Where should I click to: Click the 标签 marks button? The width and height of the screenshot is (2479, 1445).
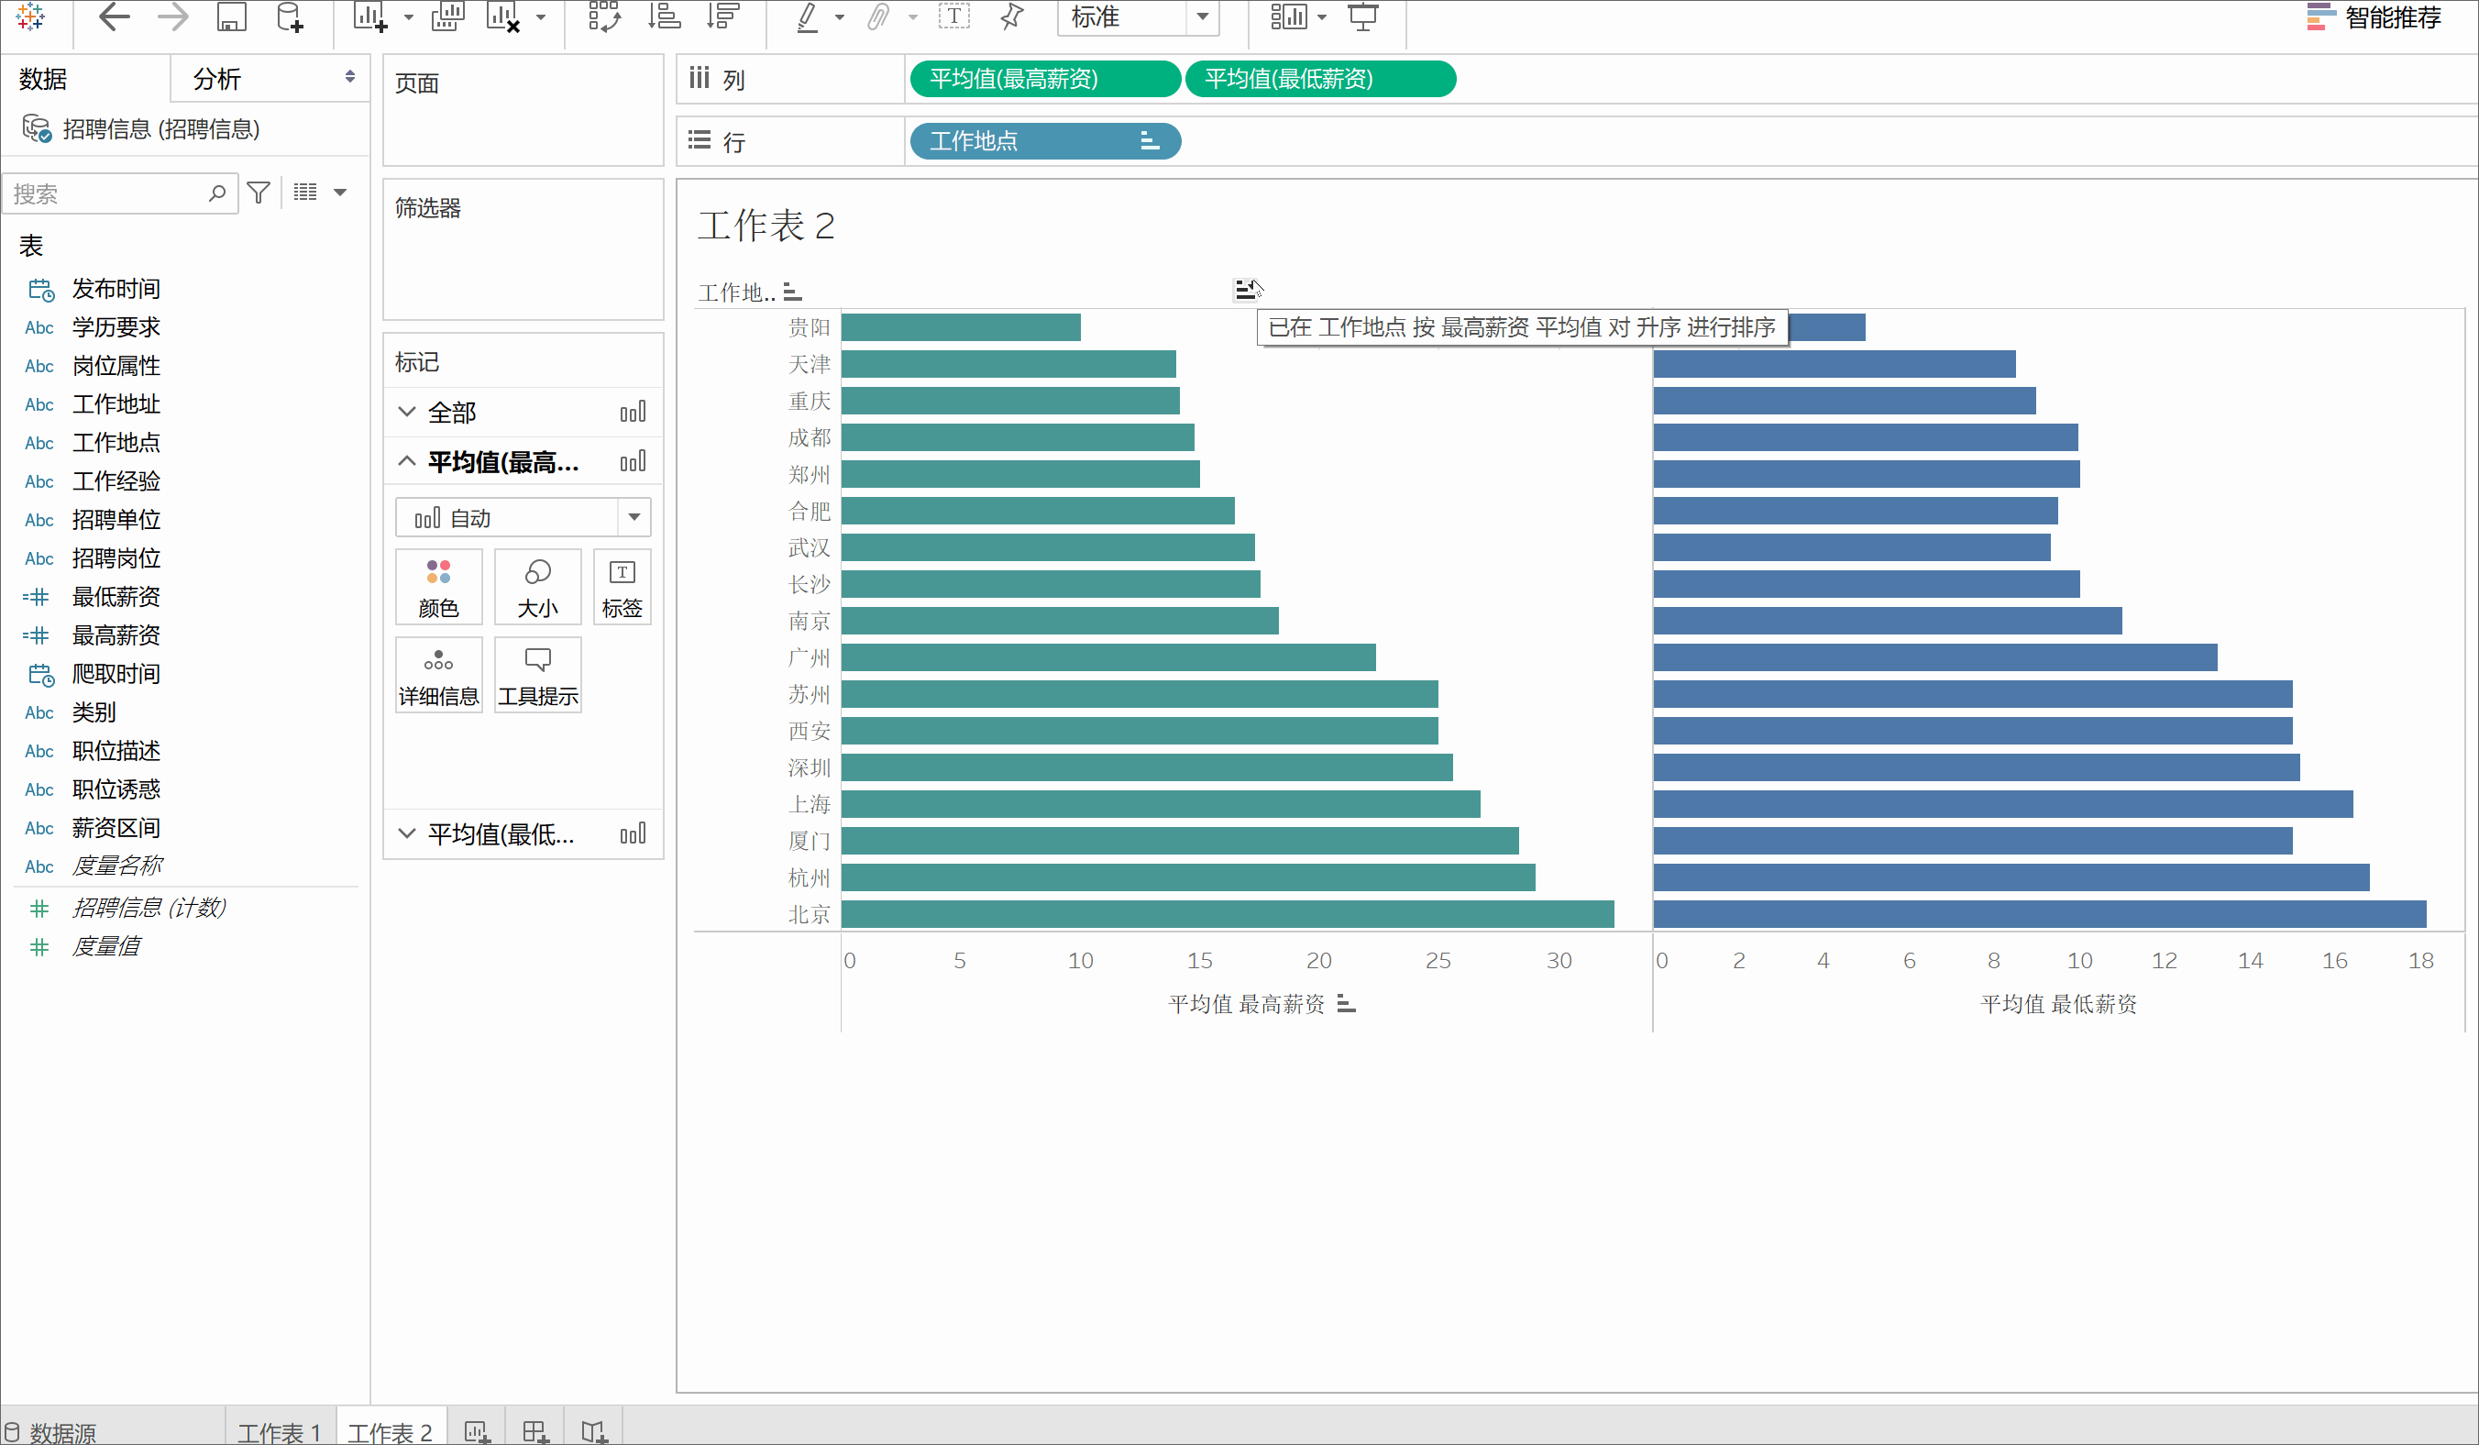pos(622,587)
